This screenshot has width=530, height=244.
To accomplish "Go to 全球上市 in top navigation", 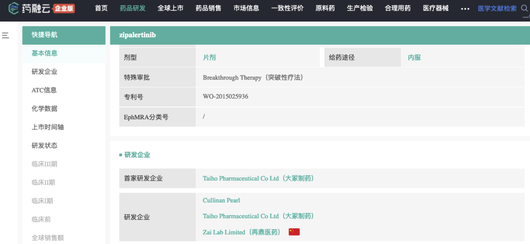I will point(170,8).
